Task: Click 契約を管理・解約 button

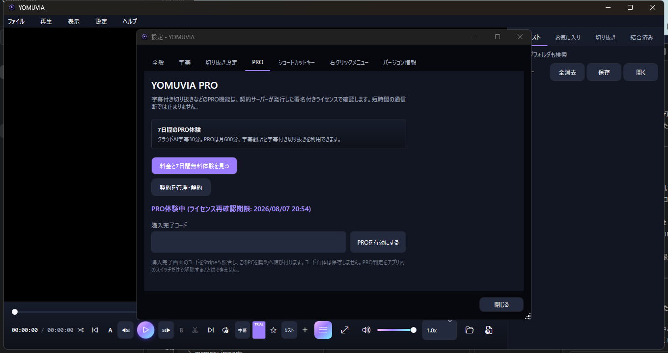Action: pos(181,187)
